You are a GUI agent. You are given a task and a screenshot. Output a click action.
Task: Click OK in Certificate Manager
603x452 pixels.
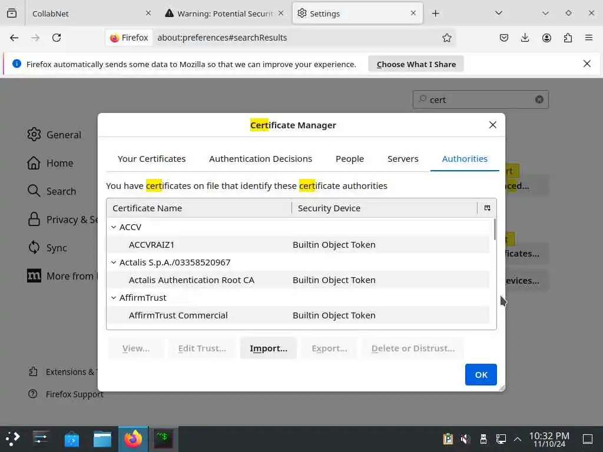coord(481,374)
